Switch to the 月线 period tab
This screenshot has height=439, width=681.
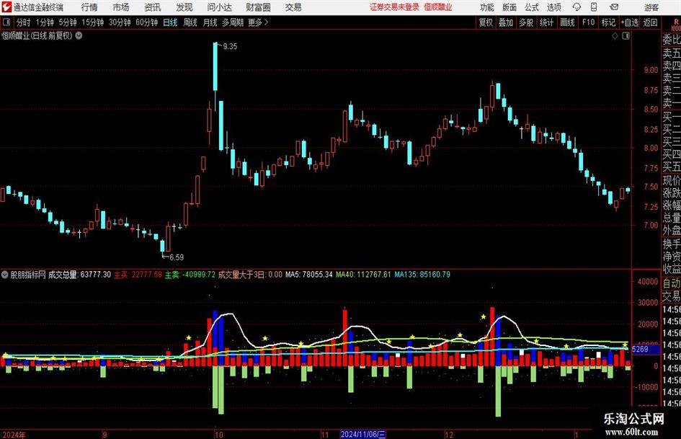coord(210,22)
